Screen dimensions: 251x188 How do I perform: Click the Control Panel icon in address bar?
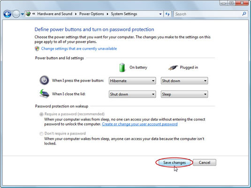coord(28,14)
